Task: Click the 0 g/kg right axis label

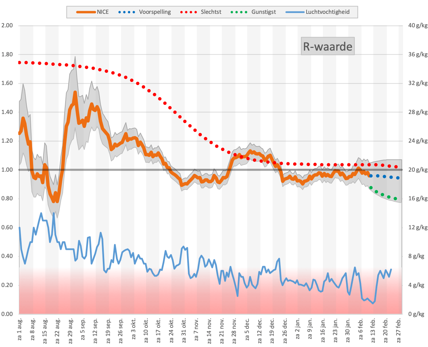Action: tap(417, 314)
